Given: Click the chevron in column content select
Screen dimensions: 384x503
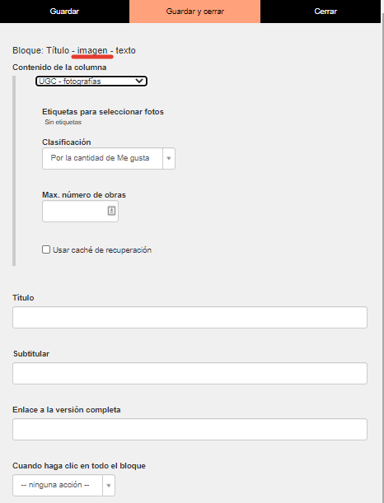Looking at the screenshot, I should [x=139, y=81].
